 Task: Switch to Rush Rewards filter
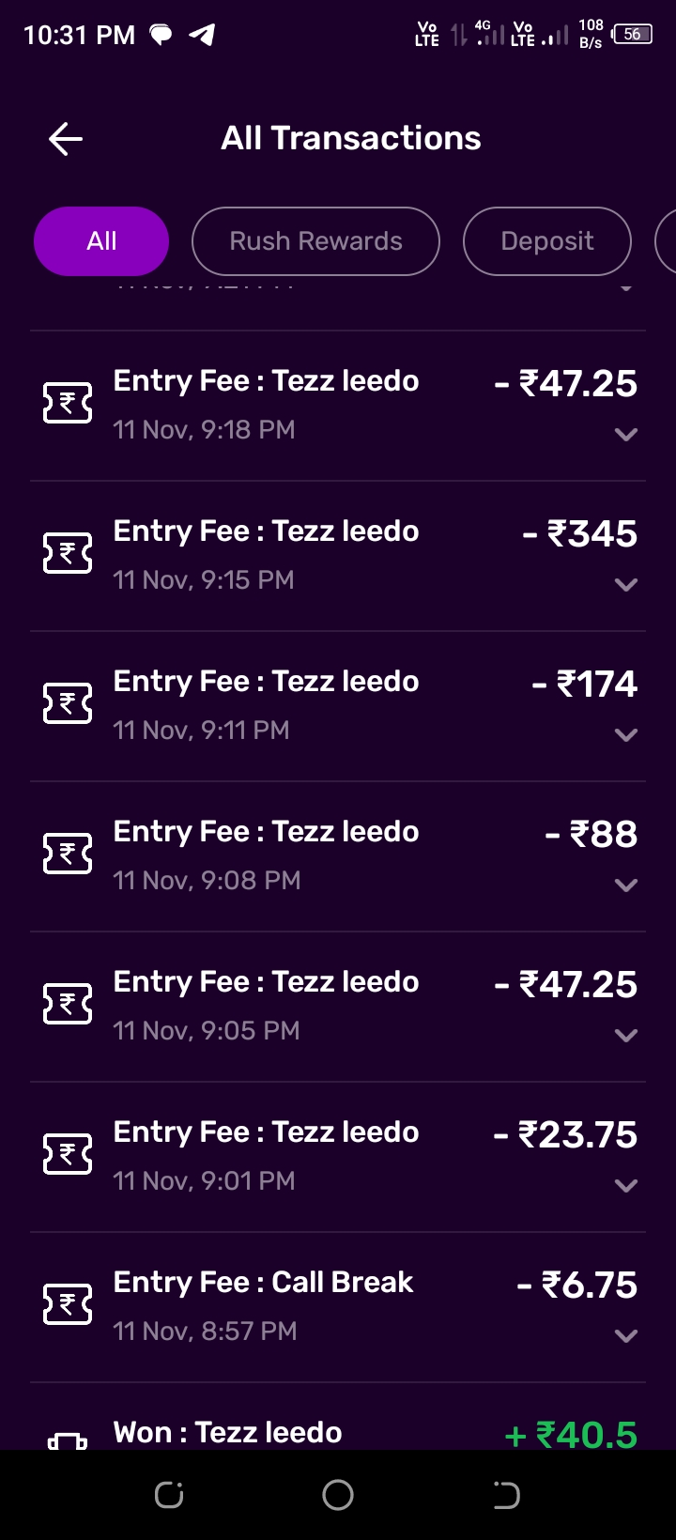(x=315, y=241)
